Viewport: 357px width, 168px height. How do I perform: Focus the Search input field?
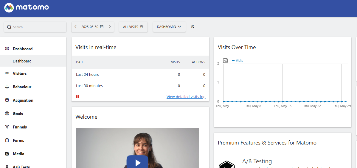37,27
